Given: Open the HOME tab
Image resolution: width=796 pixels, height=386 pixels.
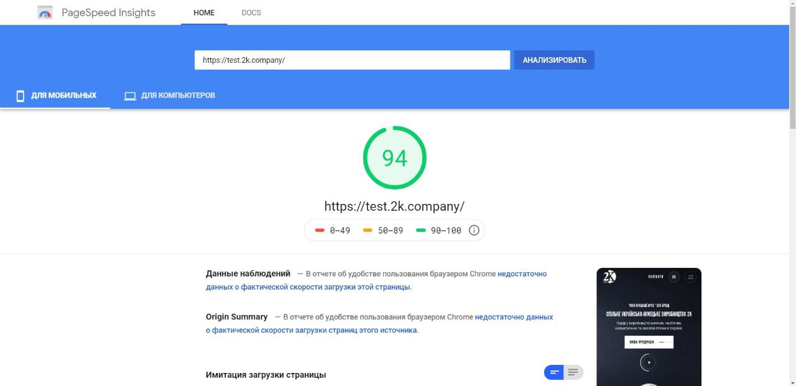Looking at the screenshot, I should pos(204,12).
